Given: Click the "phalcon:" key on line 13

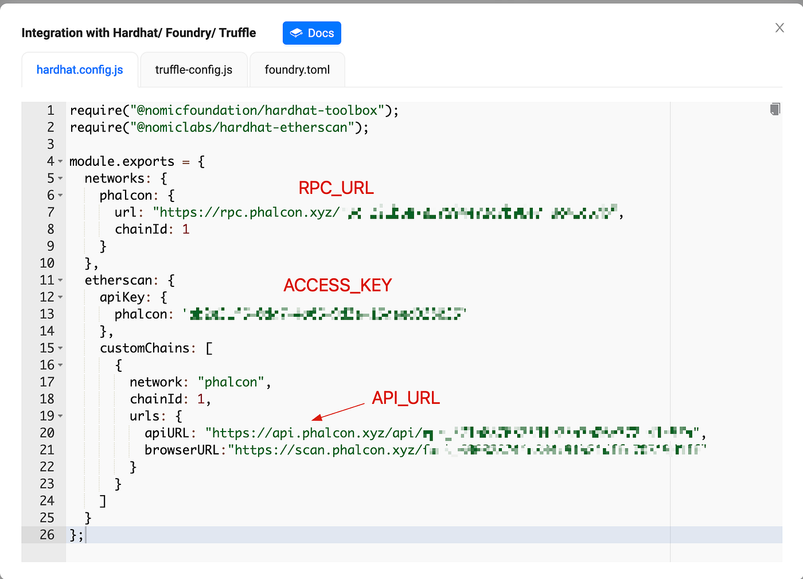Looking at the screenshot, I should click(144, 314).
